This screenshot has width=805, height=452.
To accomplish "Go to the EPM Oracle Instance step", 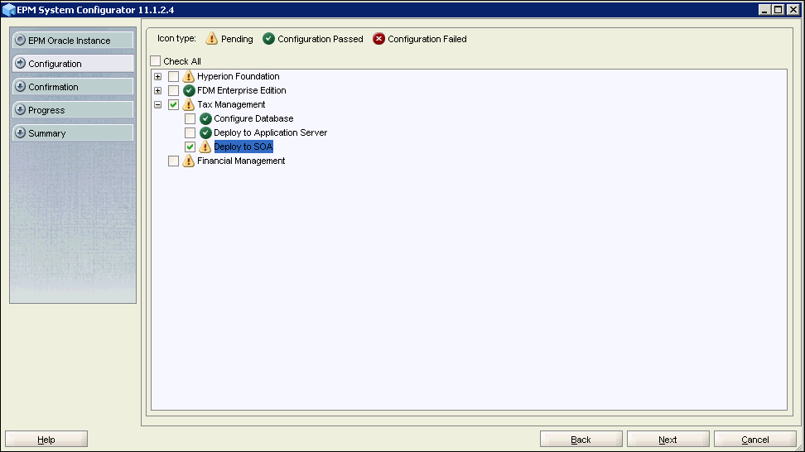I will tap(73, 40).
